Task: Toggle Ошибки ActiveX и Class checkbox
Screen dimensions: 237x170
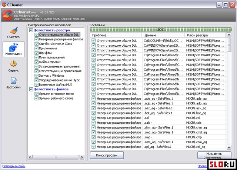Action: [x=36, y=44]
